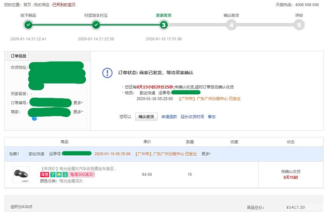This screenshot has height=212, width=328.
Task: Click the 确认收货 button
Action: tap(146, 117)
